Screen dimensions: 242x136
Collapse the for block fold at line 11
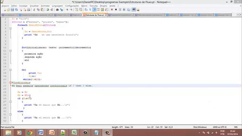[11, 51]
